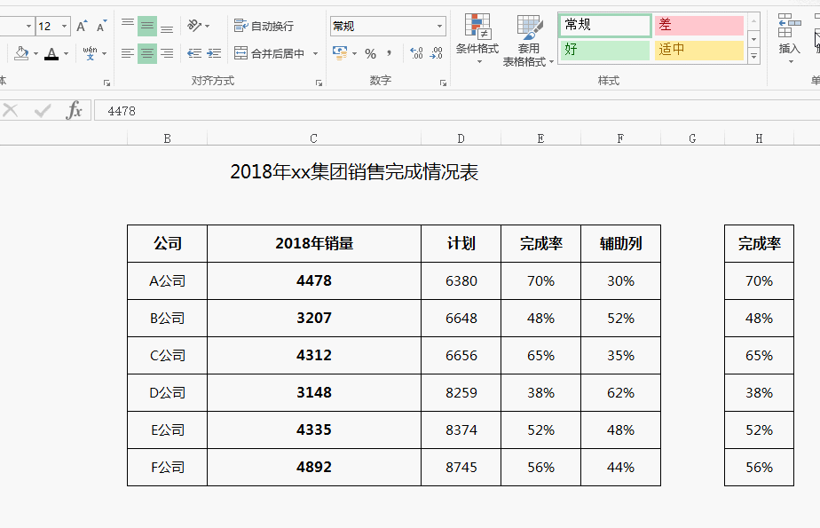Click the Decrease Font Size icon

point(101,26)
